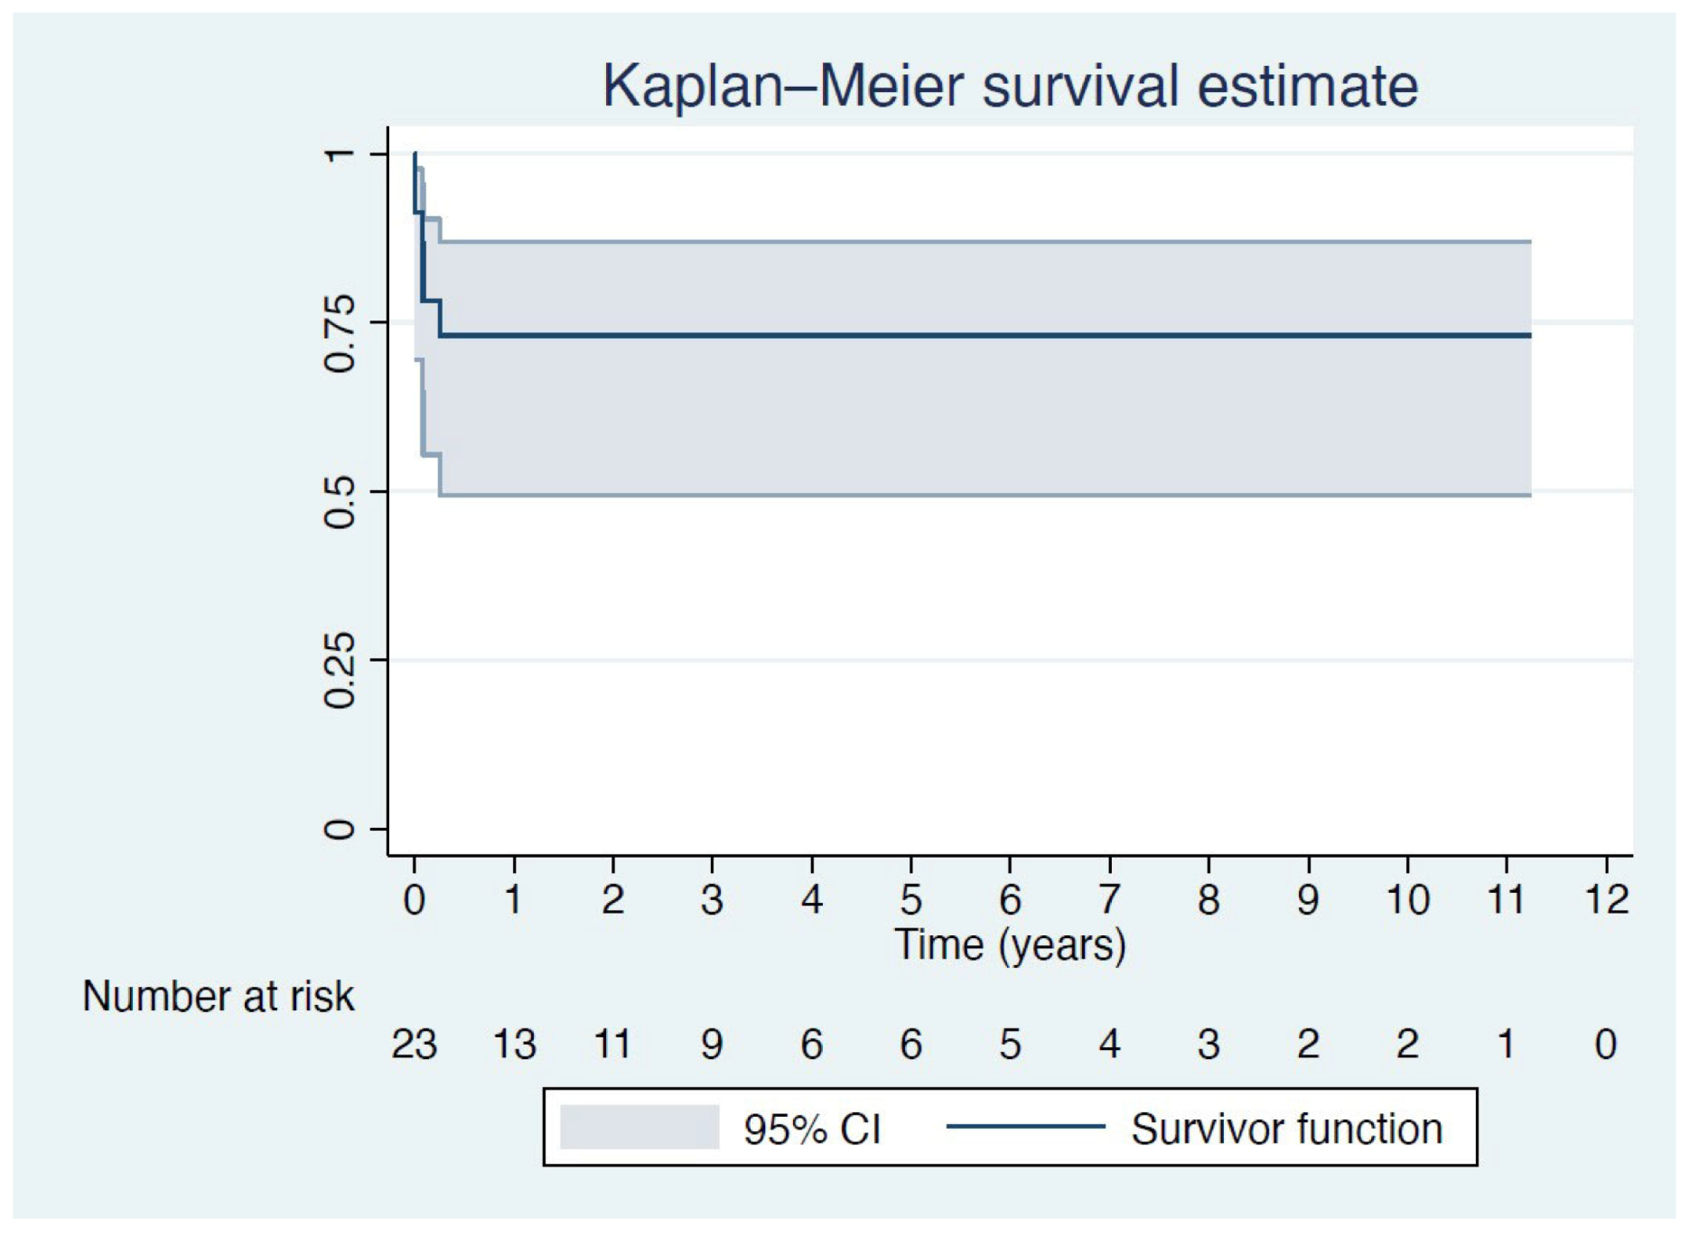
Task: Click the "Number at risk" label
Action: point(218,997)
